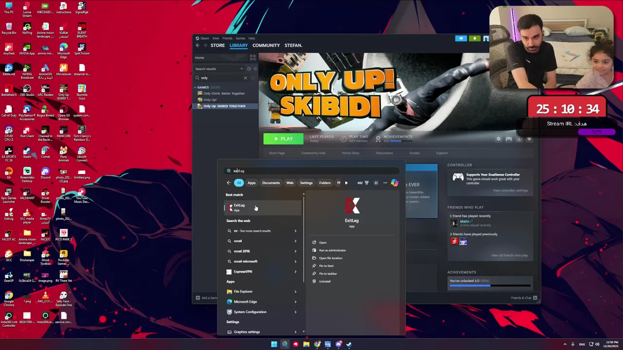Select the Folders search filter tab
Image resolution: width=623 pixels, height=350 pixels.
click(325, 183)
